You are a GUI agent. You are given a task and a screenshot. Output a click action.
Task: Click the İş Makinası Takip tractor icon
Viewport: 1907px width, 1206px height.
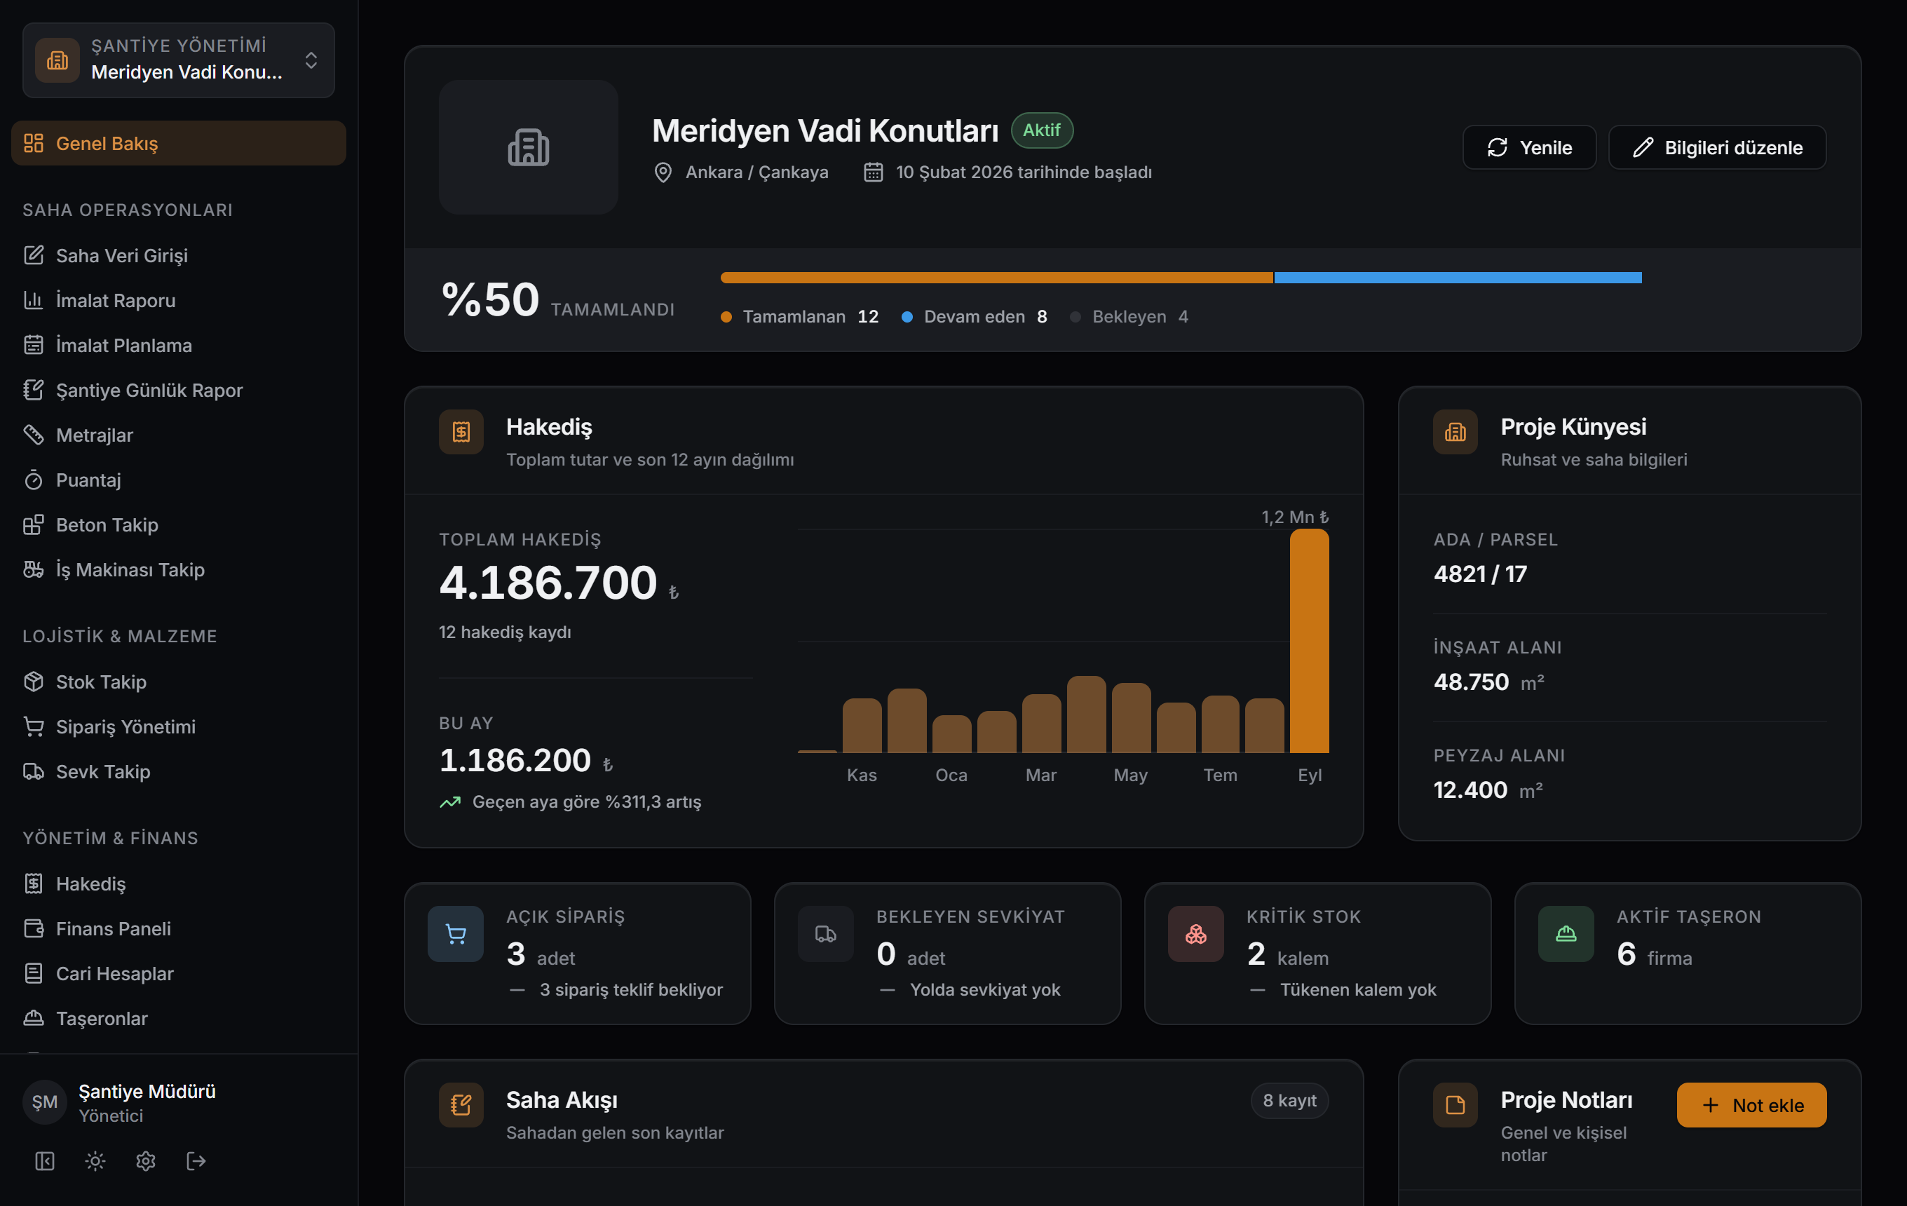pos(33,569)
